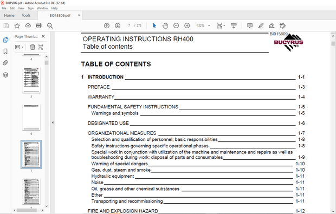Click the thumbnail panel icon beside trash
The width and height of the screenshot is (336, 214).
[x=41, y=47]
